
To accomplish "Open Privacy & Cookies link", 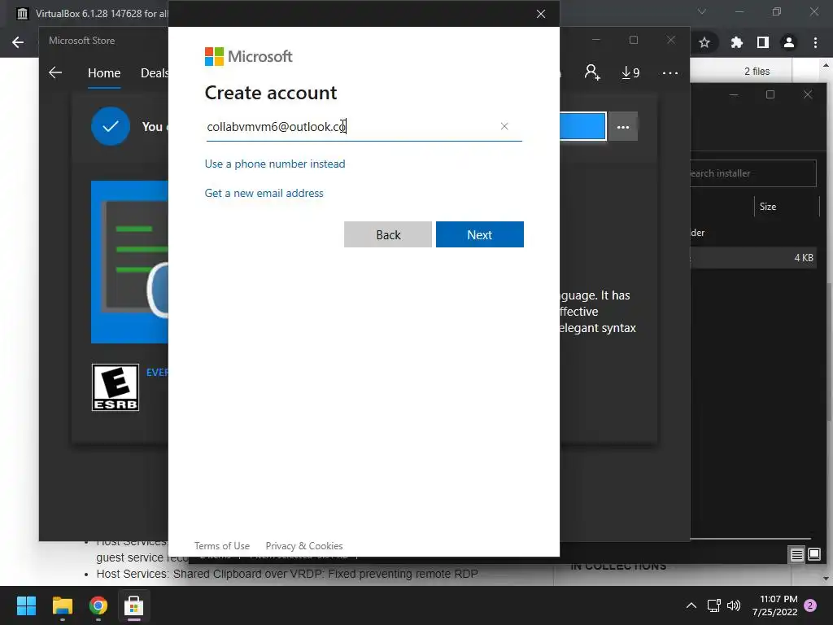I will tap(304, 546).
